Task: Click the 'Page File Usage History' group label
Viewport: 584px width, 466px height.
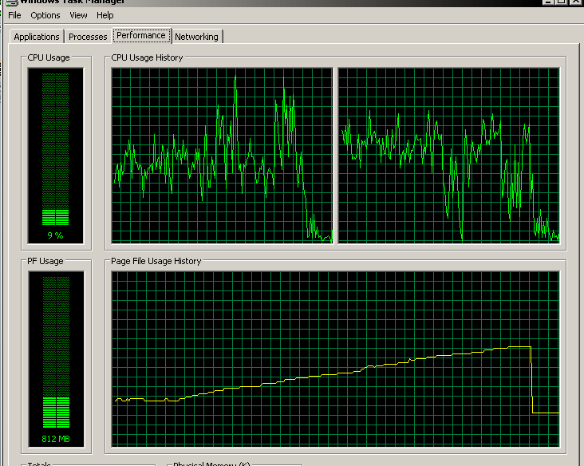Action: [156, 261]
